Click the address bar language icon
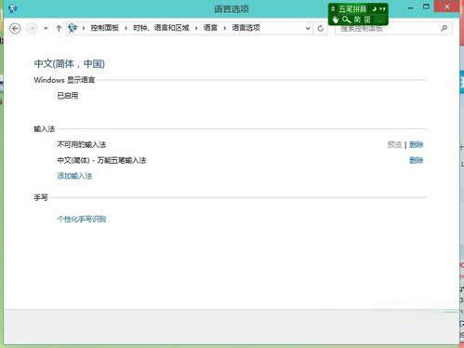The image size is (464, 348). point(73,28)
